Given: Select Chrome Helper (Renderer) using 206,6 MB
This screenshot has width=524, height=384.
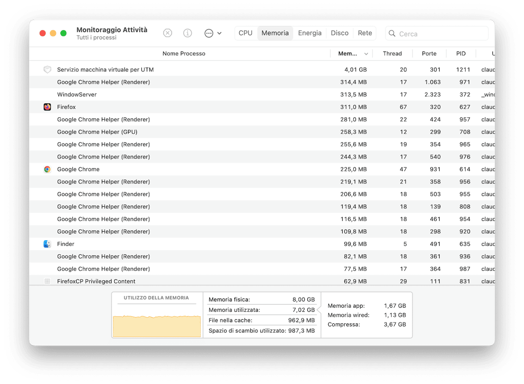Looking at the screenshot, I should pyautogui.click(x=262, y=194).
